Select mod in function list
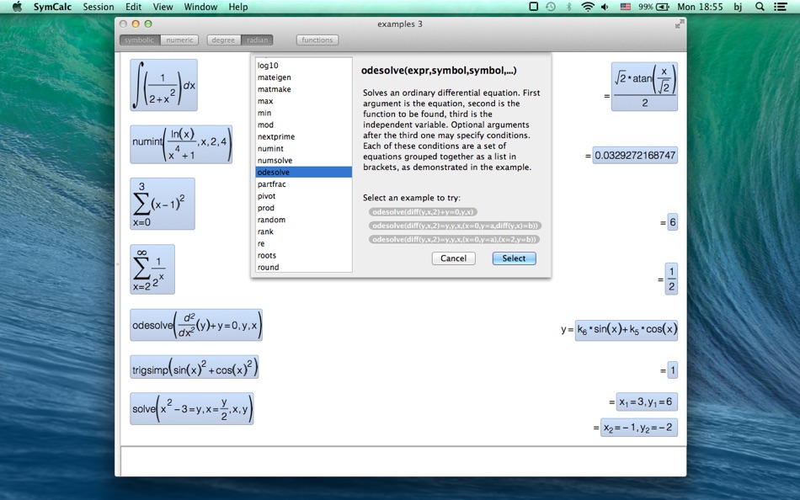Image resolution: width=800 pixels, height=500 pixels. pyautogui.click(x=303, y=125)
